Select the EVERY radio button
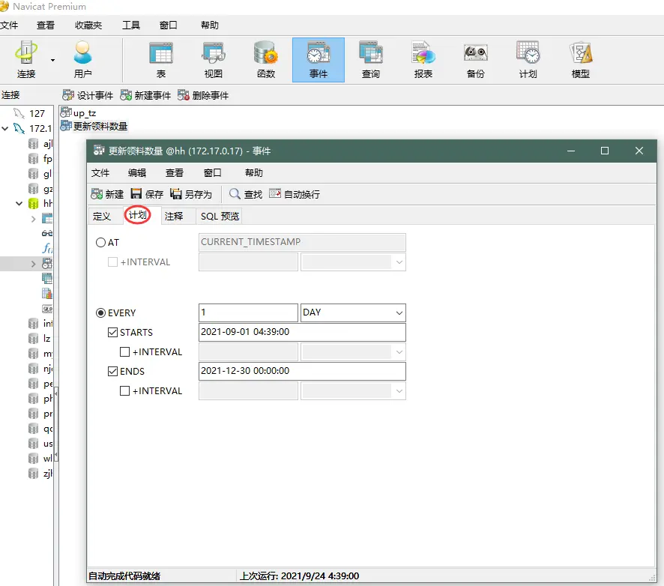 (100, 313)
